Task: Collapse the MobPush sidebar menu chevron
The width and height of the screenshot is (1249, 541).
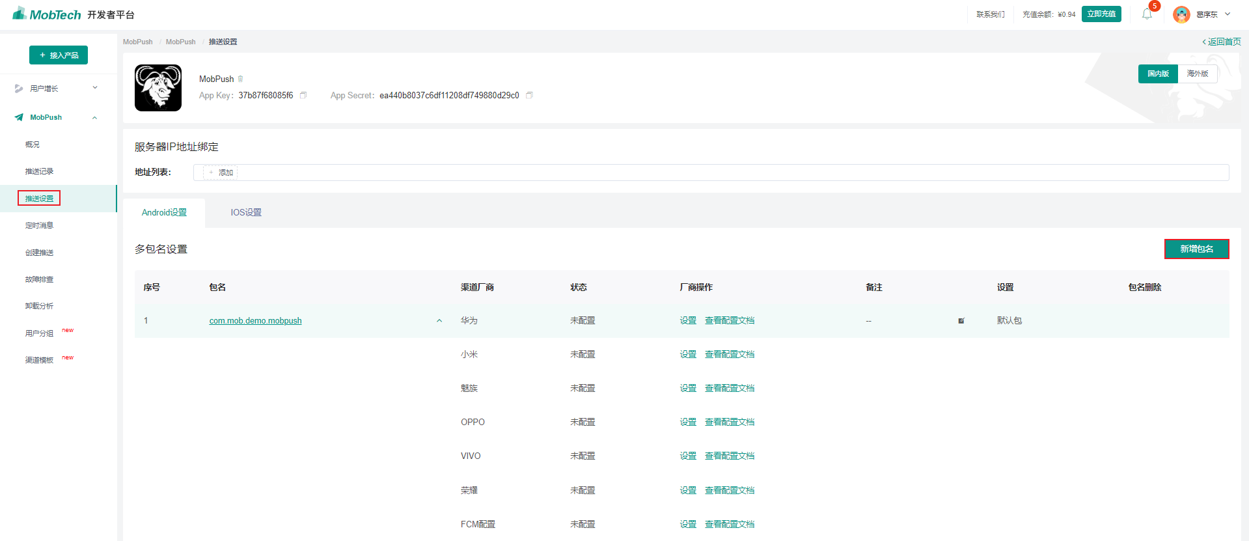Action: (x=95, y=117)
